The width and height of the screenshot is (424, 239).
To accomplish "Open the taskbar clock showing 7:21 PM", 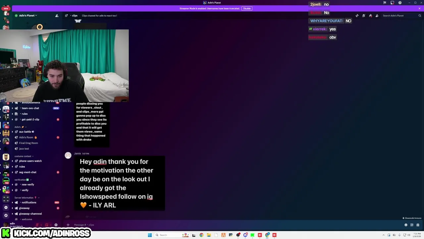I will click(x=417, y=235).
